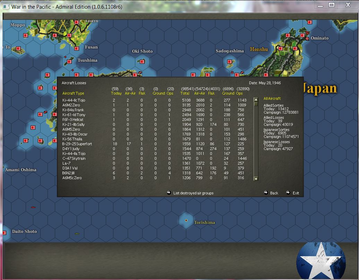Click the Japanese base flag at Fusan
The width and height of the screenshot is (359, 280).
click(77, 48)
